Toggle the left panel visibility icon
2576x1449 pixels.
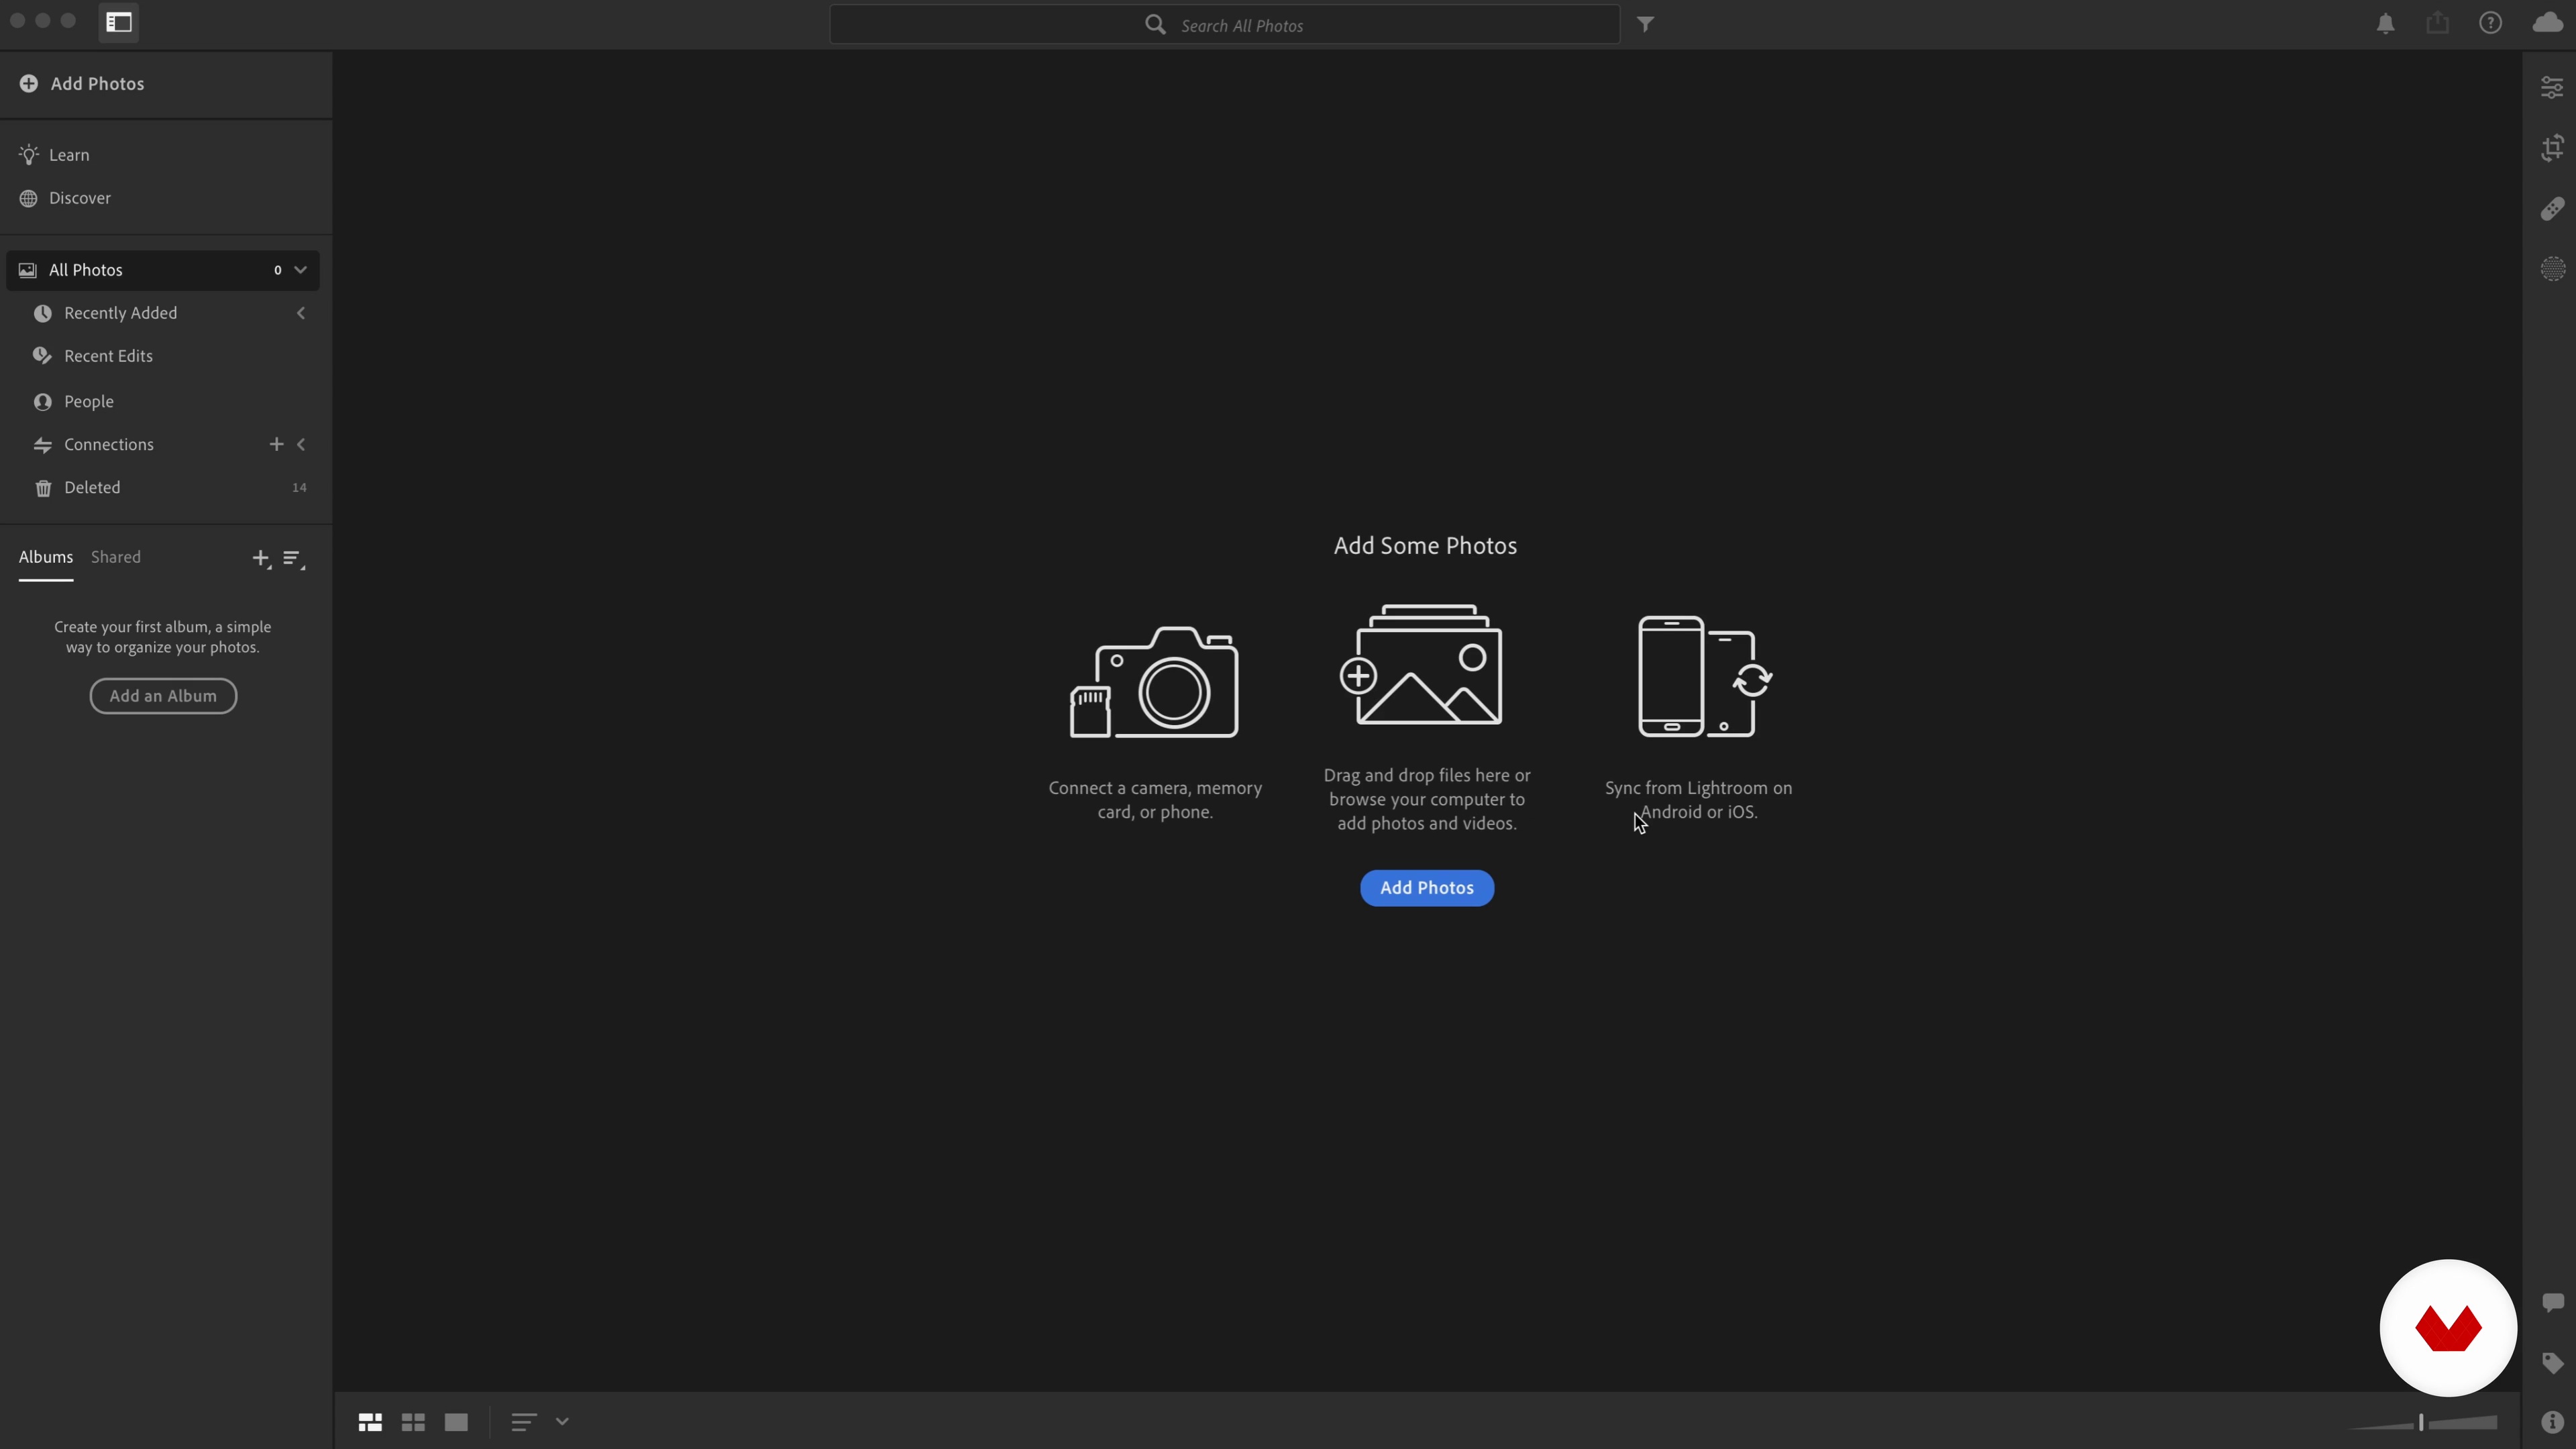click(x=119, y=23)
